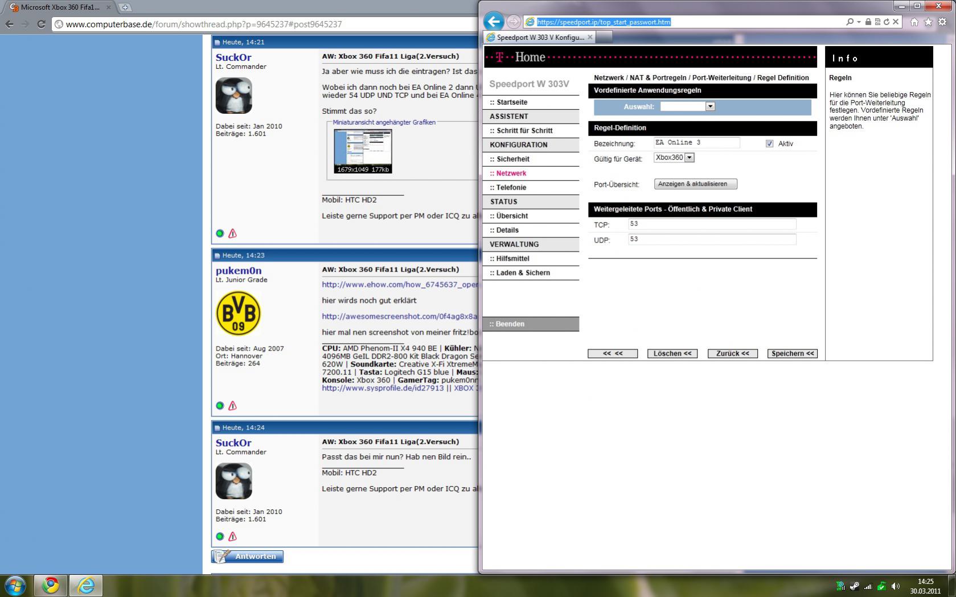Open Laden & Sichern page

click(x=523, y=273)
